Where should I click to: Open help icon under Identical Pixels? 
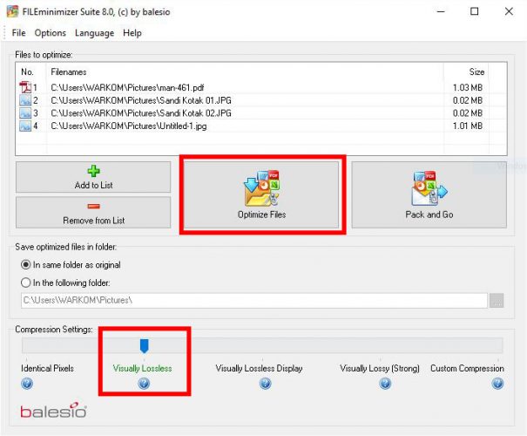point(27,384)
